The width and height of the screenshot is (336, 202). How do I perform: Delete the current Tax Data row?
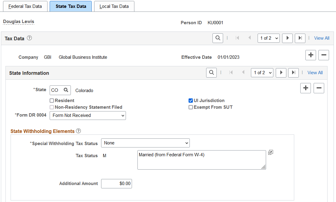pyautogui.click(x=324, y=55)
